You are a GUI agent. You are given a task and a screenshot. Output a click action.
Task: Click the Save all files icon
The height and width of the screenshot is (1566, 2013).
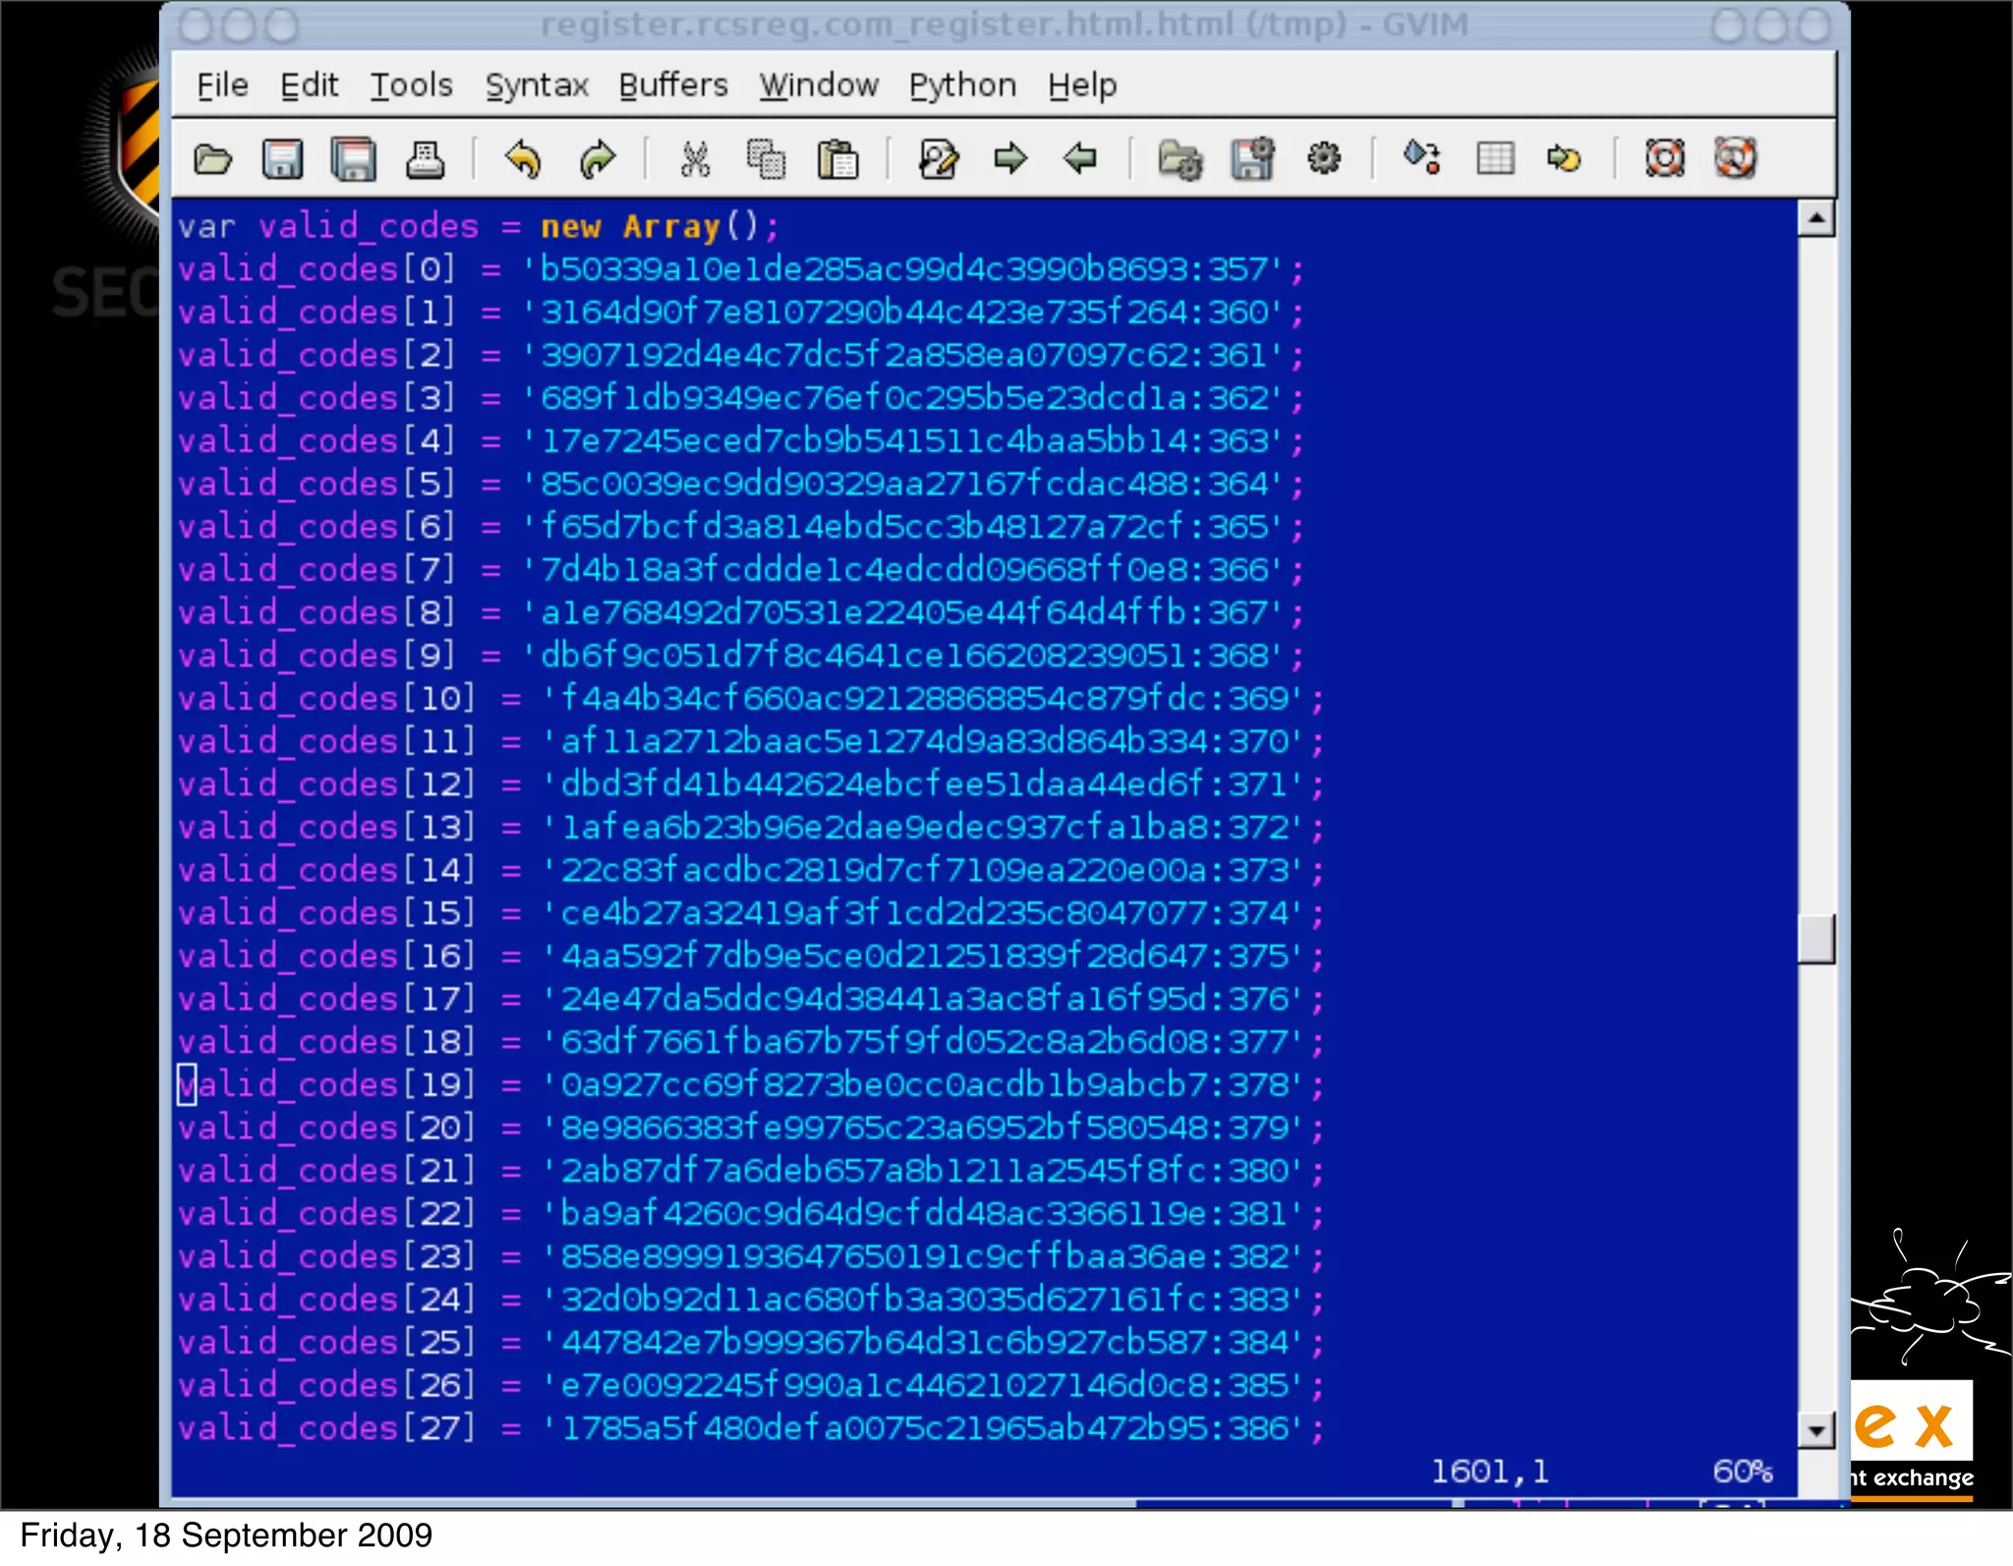coord(353,159)
